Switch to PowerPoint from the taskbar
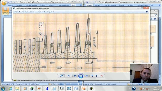 pos(84,89)
